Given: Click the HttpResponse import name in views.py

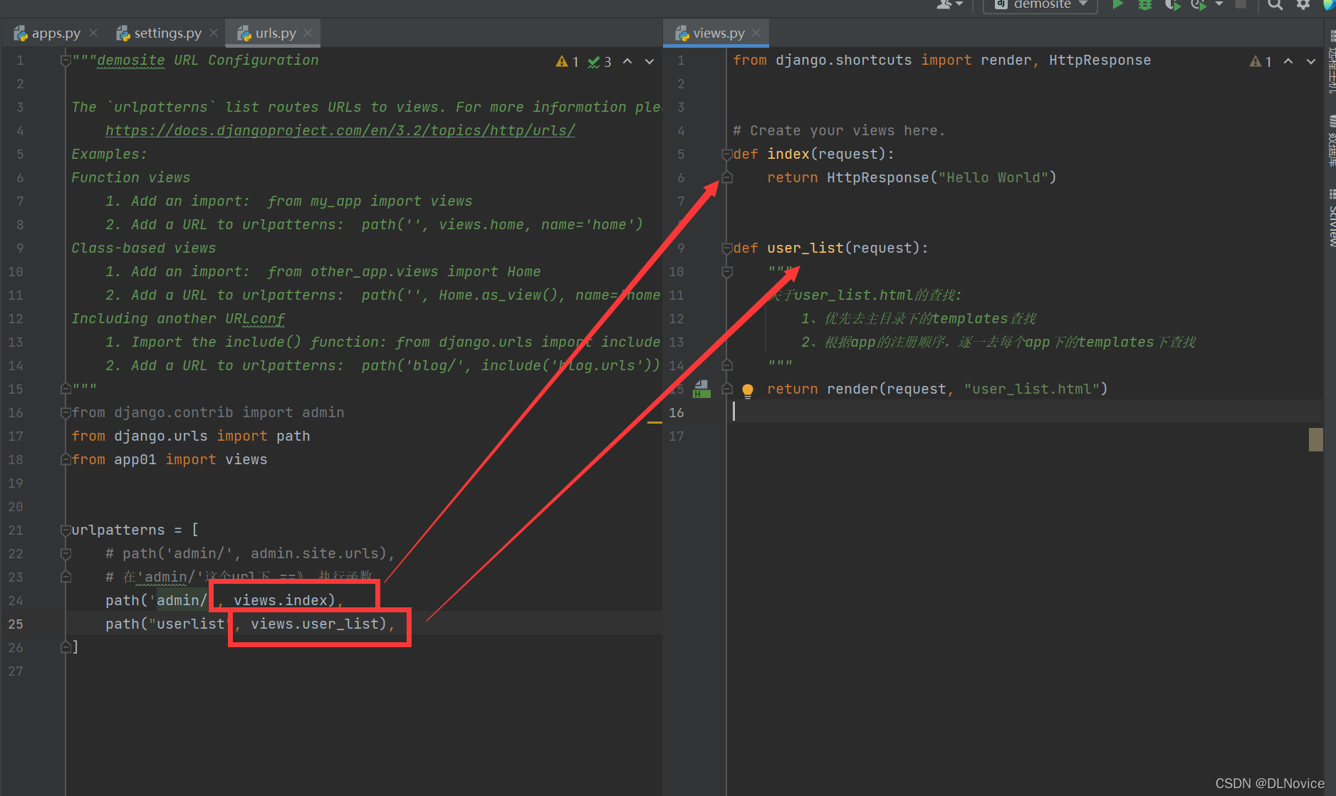Looking at the screenshot, I should click(x=1100, y=61).
